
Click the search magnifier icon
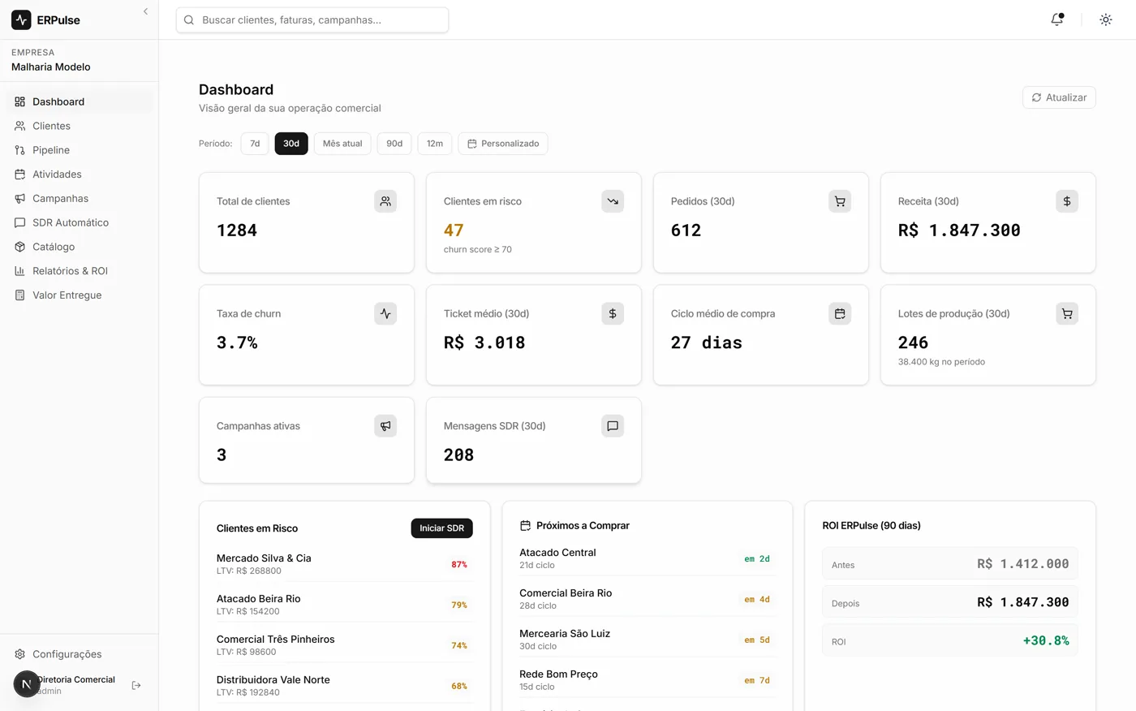189,19
